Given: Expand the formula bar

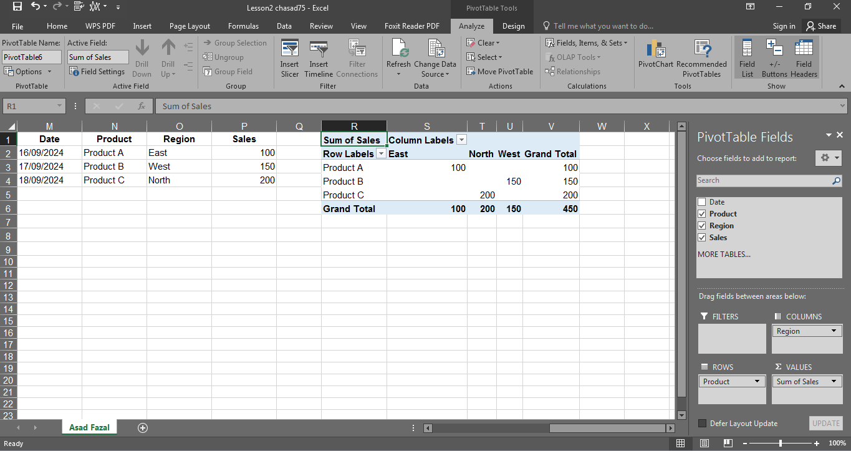Looking at the screenshot, I should (x=843, y=106).
